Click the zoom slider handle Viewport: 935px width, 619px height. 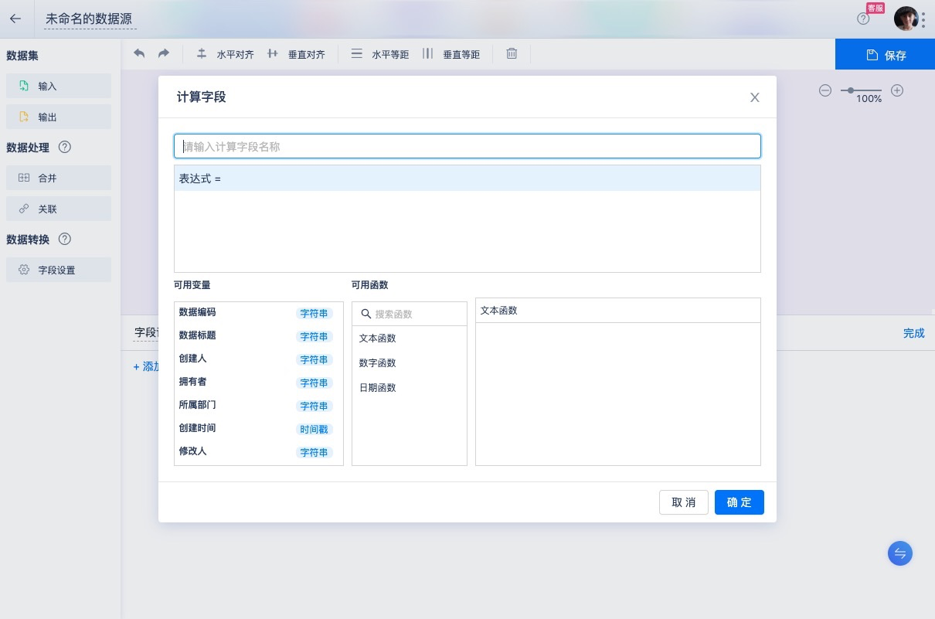(851, 90)
